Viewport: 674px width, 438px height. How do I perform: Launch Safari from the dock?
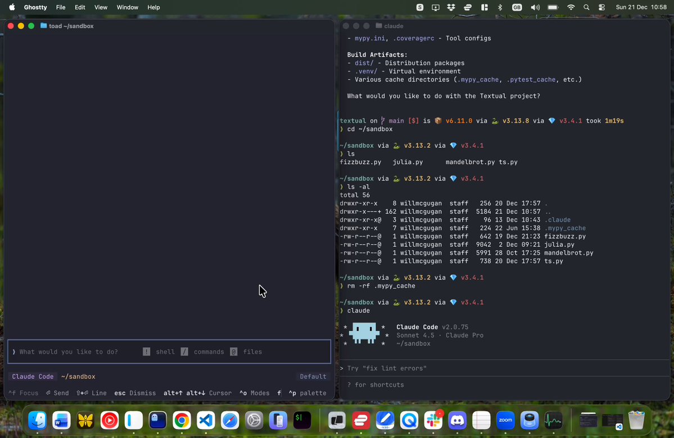230,420
